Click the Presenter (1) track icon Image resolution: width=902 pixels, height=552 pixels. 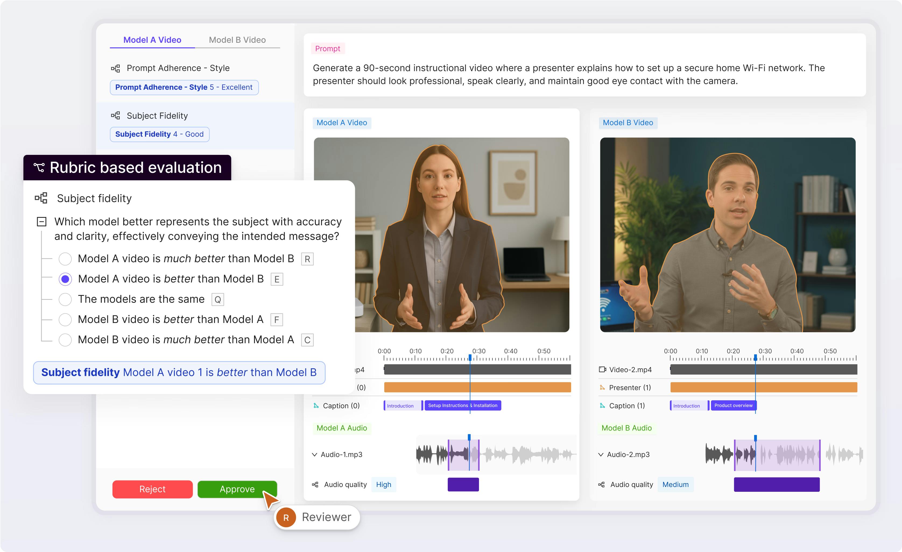602,387
